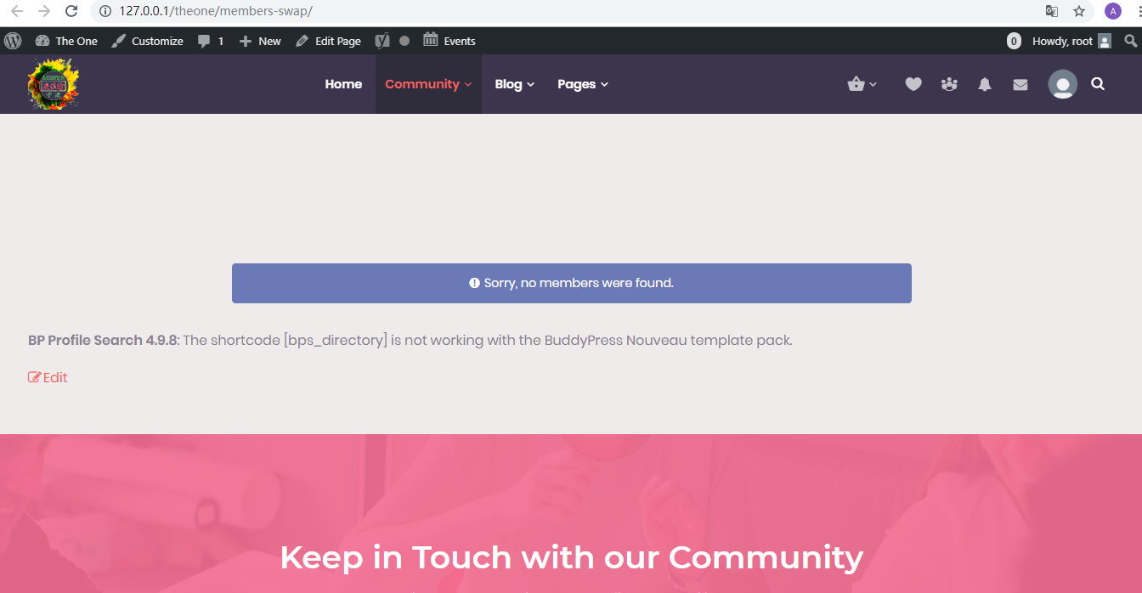View site information icon in address bar

(x=105, y=11)
